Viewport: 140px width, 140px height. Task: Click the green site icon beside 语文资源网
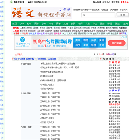pyautogui.click(x=11, y=2)
